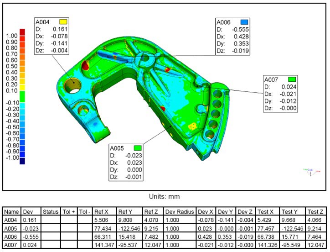Viewport: 330px width, 252px height.
Task: Select the green swatch in annotation A007
Action: tap(292, 79)
